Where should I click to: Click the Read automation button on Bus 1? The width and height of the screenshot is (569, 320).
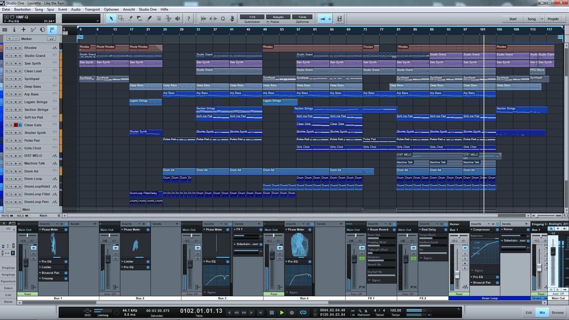coord(28,294)
